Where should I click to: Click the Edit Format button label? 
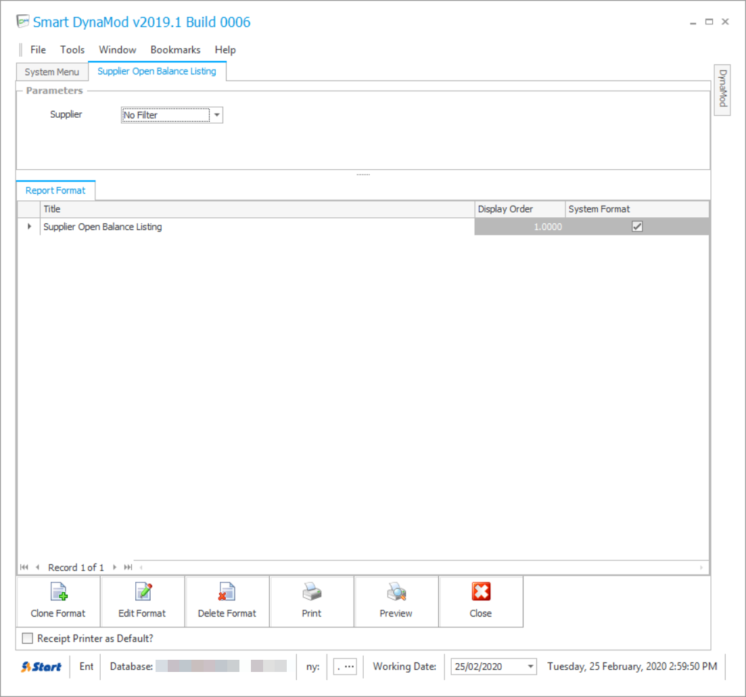point(142,613)
